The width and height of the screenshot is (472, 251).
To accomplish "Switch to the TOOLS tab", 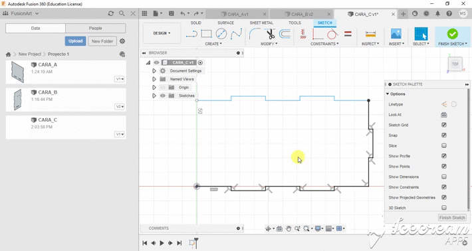I will point(295,23).
